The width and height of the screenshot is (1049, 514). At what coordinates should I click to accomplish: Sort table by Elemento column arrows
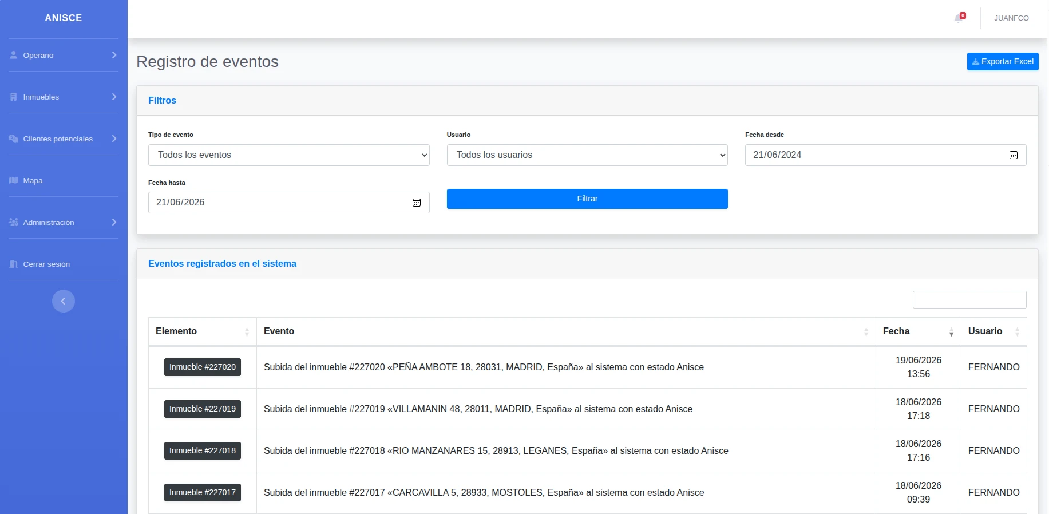click(x=247, y=332)
